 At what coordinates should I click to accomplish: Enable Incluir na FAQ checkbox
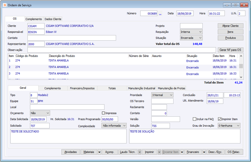(195, 119)
